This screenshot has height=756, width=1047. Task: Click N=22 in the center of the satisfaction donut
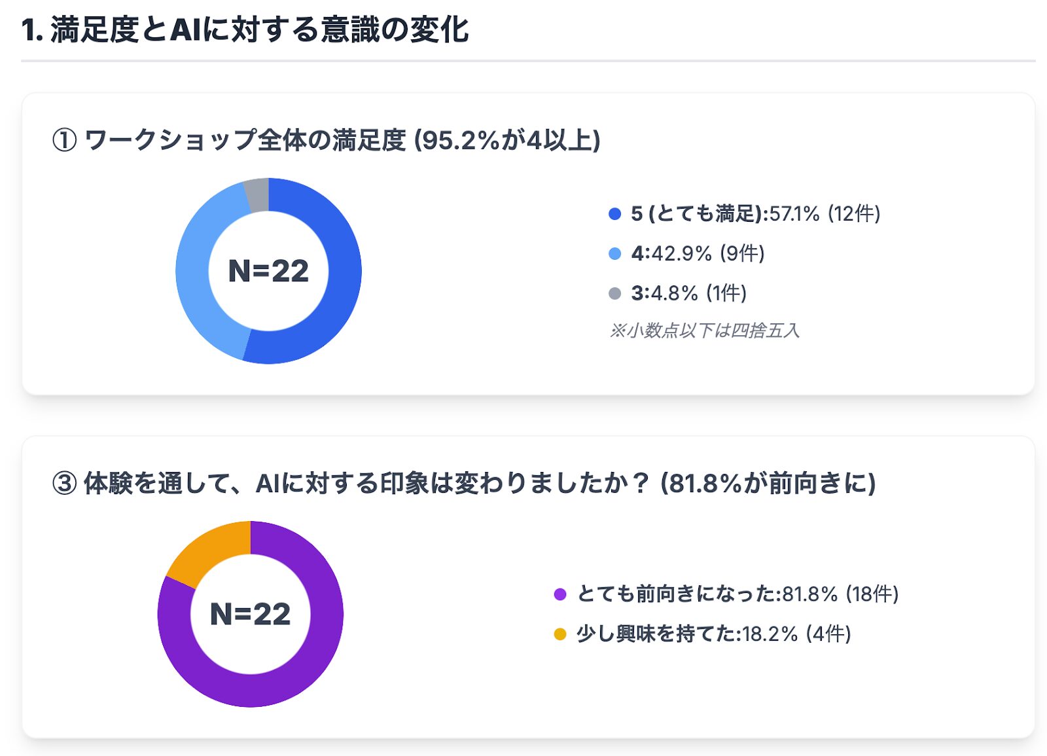coord(268,271)
